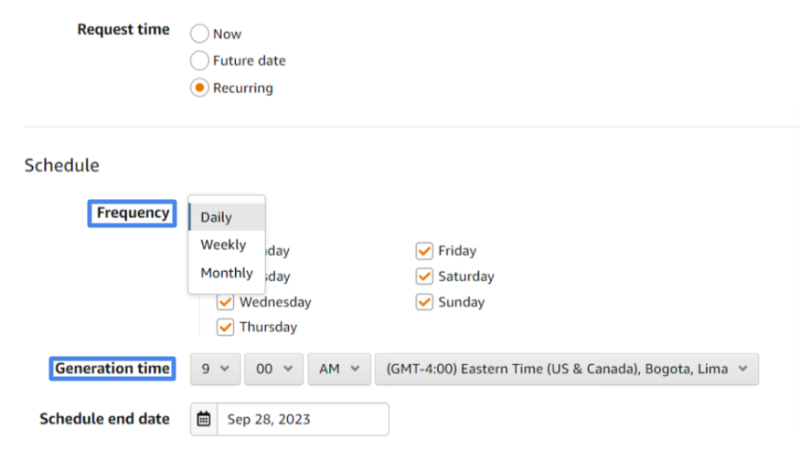Click the highlighted Generation time label

point(112,369)
